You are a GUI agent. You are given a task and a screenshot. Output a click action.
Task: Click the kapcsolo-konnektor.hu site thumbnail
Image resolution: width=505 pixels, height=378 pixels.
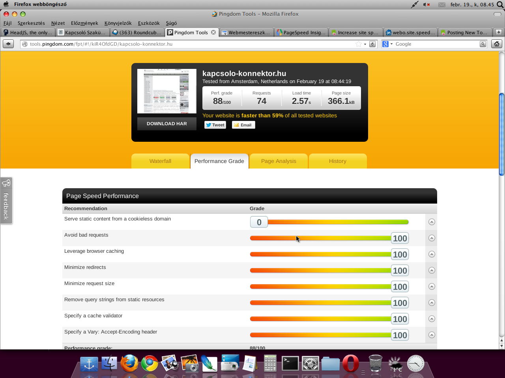[167, 91]
